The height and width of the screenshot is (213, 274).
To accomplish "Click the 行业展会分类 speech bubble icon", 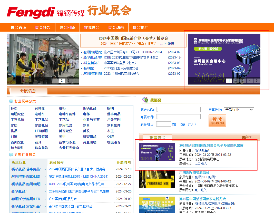I will 11,101.
